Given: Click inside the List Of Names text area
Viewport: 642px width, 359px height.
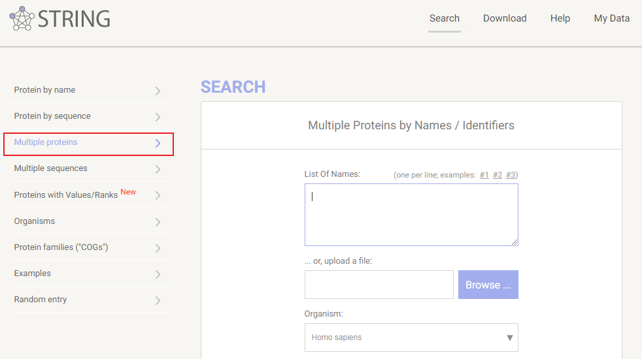Looking at the screenshot, I should 411,215.
